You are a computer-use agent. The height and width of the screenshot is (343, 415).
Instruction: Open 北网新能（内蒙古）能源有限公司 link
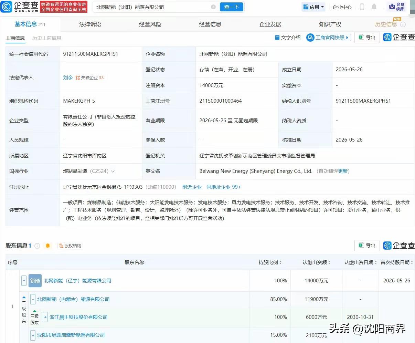pos(73,299)
